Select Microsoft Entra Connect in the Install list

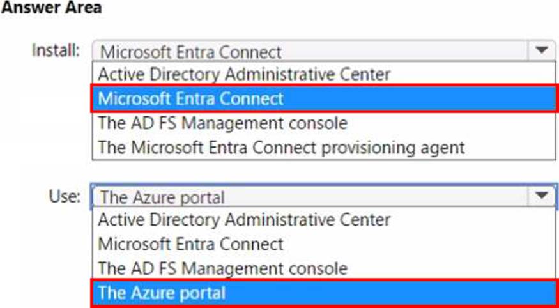click(x=191, y=98)
